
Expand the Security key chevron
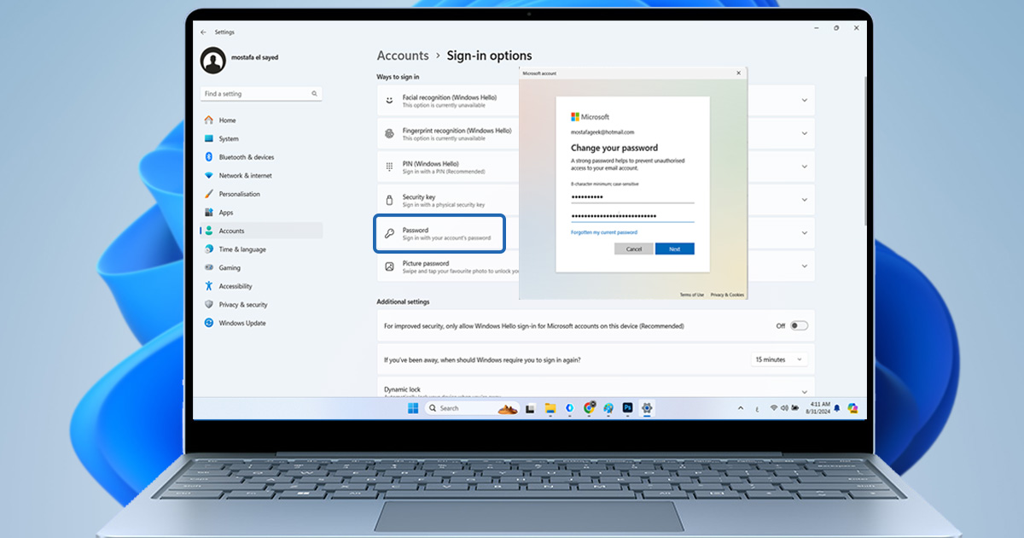[804, 200]
